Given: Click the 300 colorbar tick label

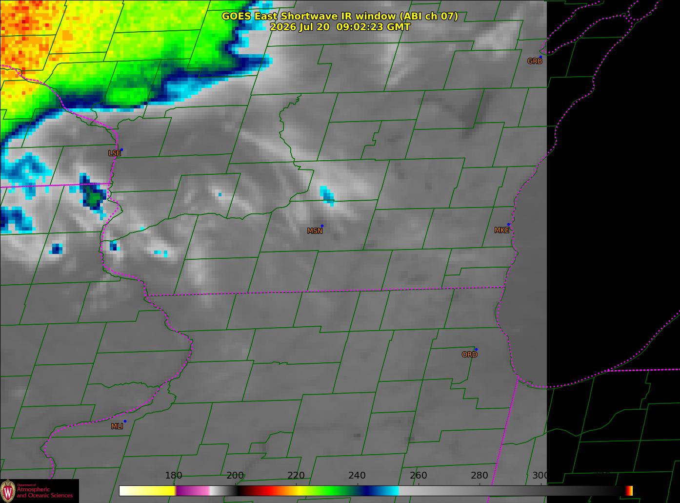Looking at the screenshot, I should 540,475.
